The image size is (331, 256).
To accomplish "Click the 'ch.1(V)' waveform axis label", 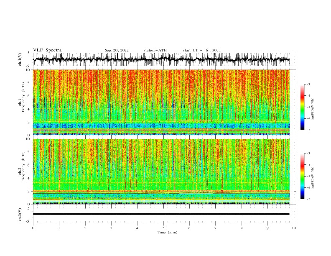I will tap(20, 59).
